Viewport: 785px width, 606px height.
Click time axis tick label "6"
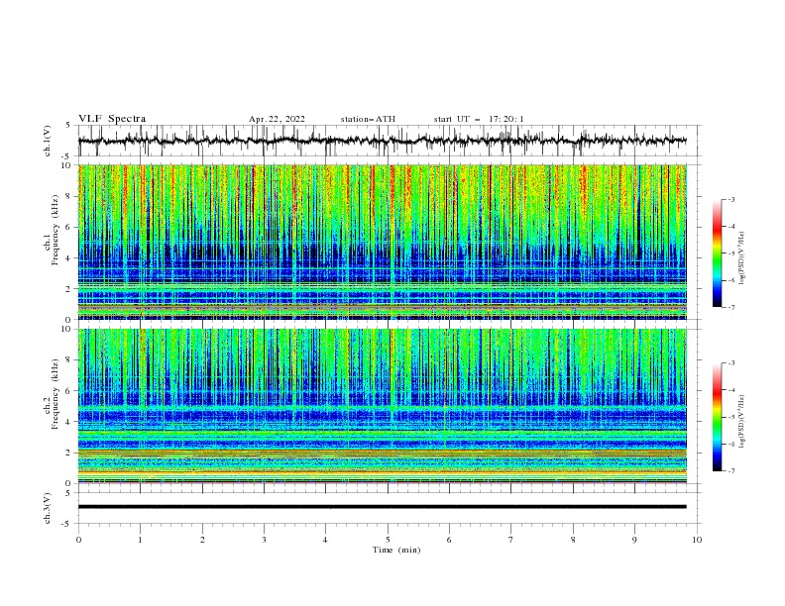(449, 540)
